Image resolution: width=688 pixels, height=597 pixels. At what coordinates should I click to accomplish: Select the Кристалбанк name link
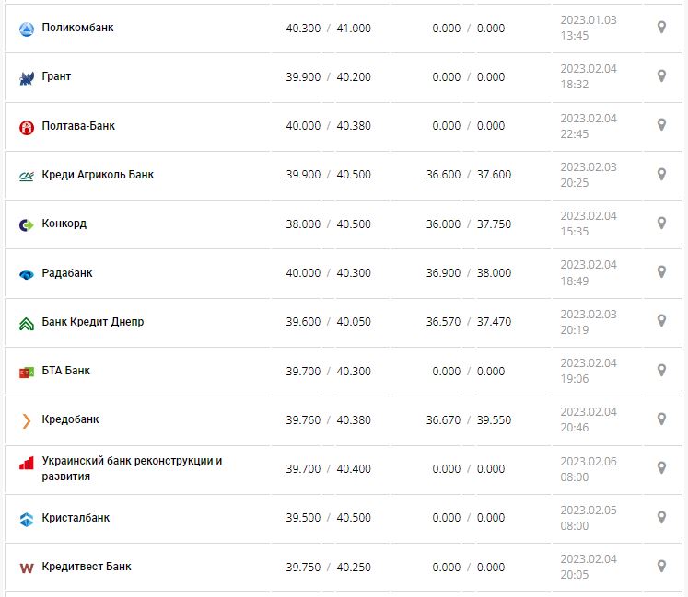(x=76, y=518)
